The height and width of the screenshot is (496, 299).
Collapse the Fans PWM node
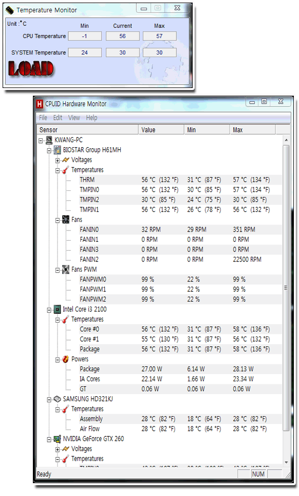[58, 270]
